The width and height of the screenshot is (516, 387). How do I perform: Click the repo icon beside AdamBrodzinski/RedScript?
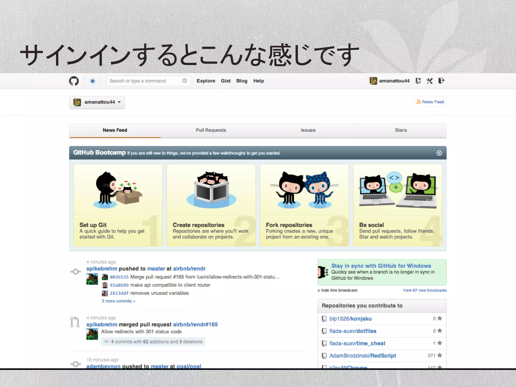click(x=324, y=356)
